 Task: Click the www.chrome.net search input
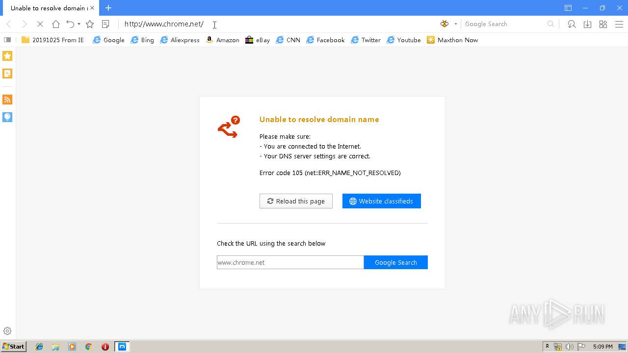[x=290, y=262]
